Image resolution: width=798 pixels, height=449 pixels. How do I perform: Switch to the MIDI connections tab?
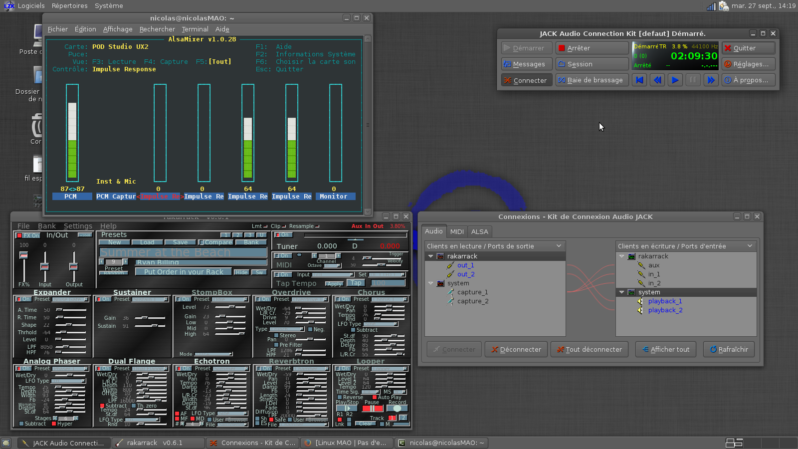point(457,231)
